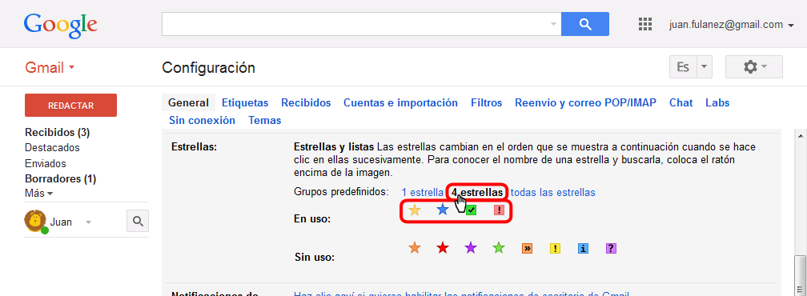
Task: Open the Destacados folder
Action: coord(52,147)
